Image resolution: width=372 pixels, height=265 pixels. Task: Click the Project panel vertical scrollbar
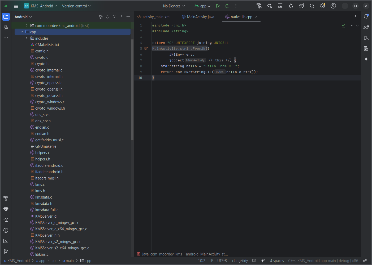coord(132,90)
